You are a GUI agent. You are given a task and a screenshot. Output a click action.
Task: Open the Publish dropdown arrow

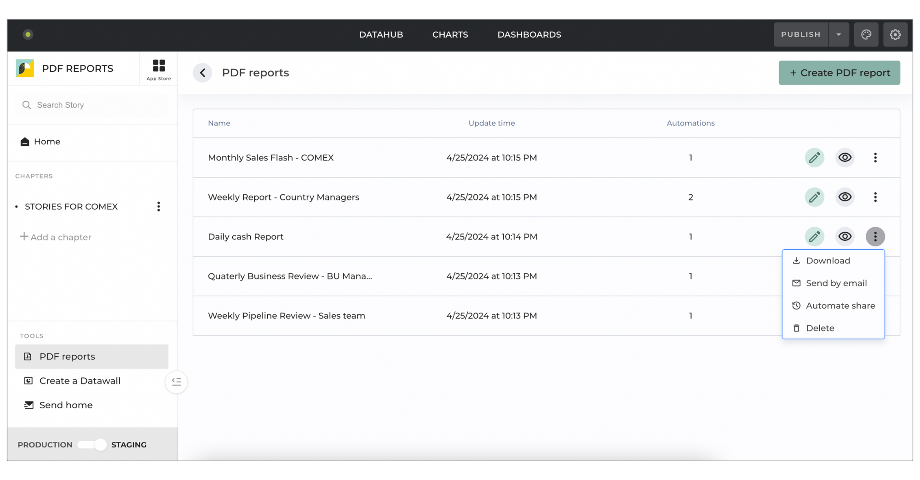(839, 34)
